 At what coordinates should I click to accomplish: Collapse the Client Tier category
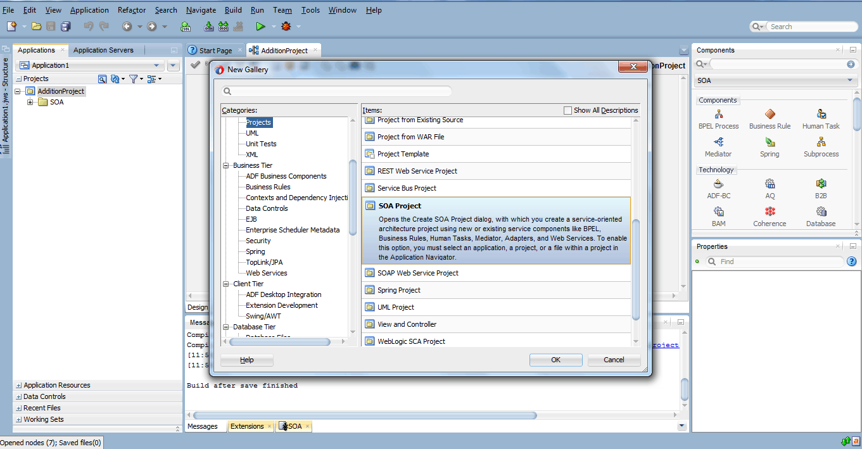[x=225, y=284]
